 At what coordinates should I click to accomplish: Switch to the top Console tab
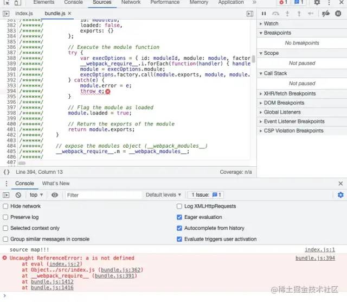[x=74, y=2]
